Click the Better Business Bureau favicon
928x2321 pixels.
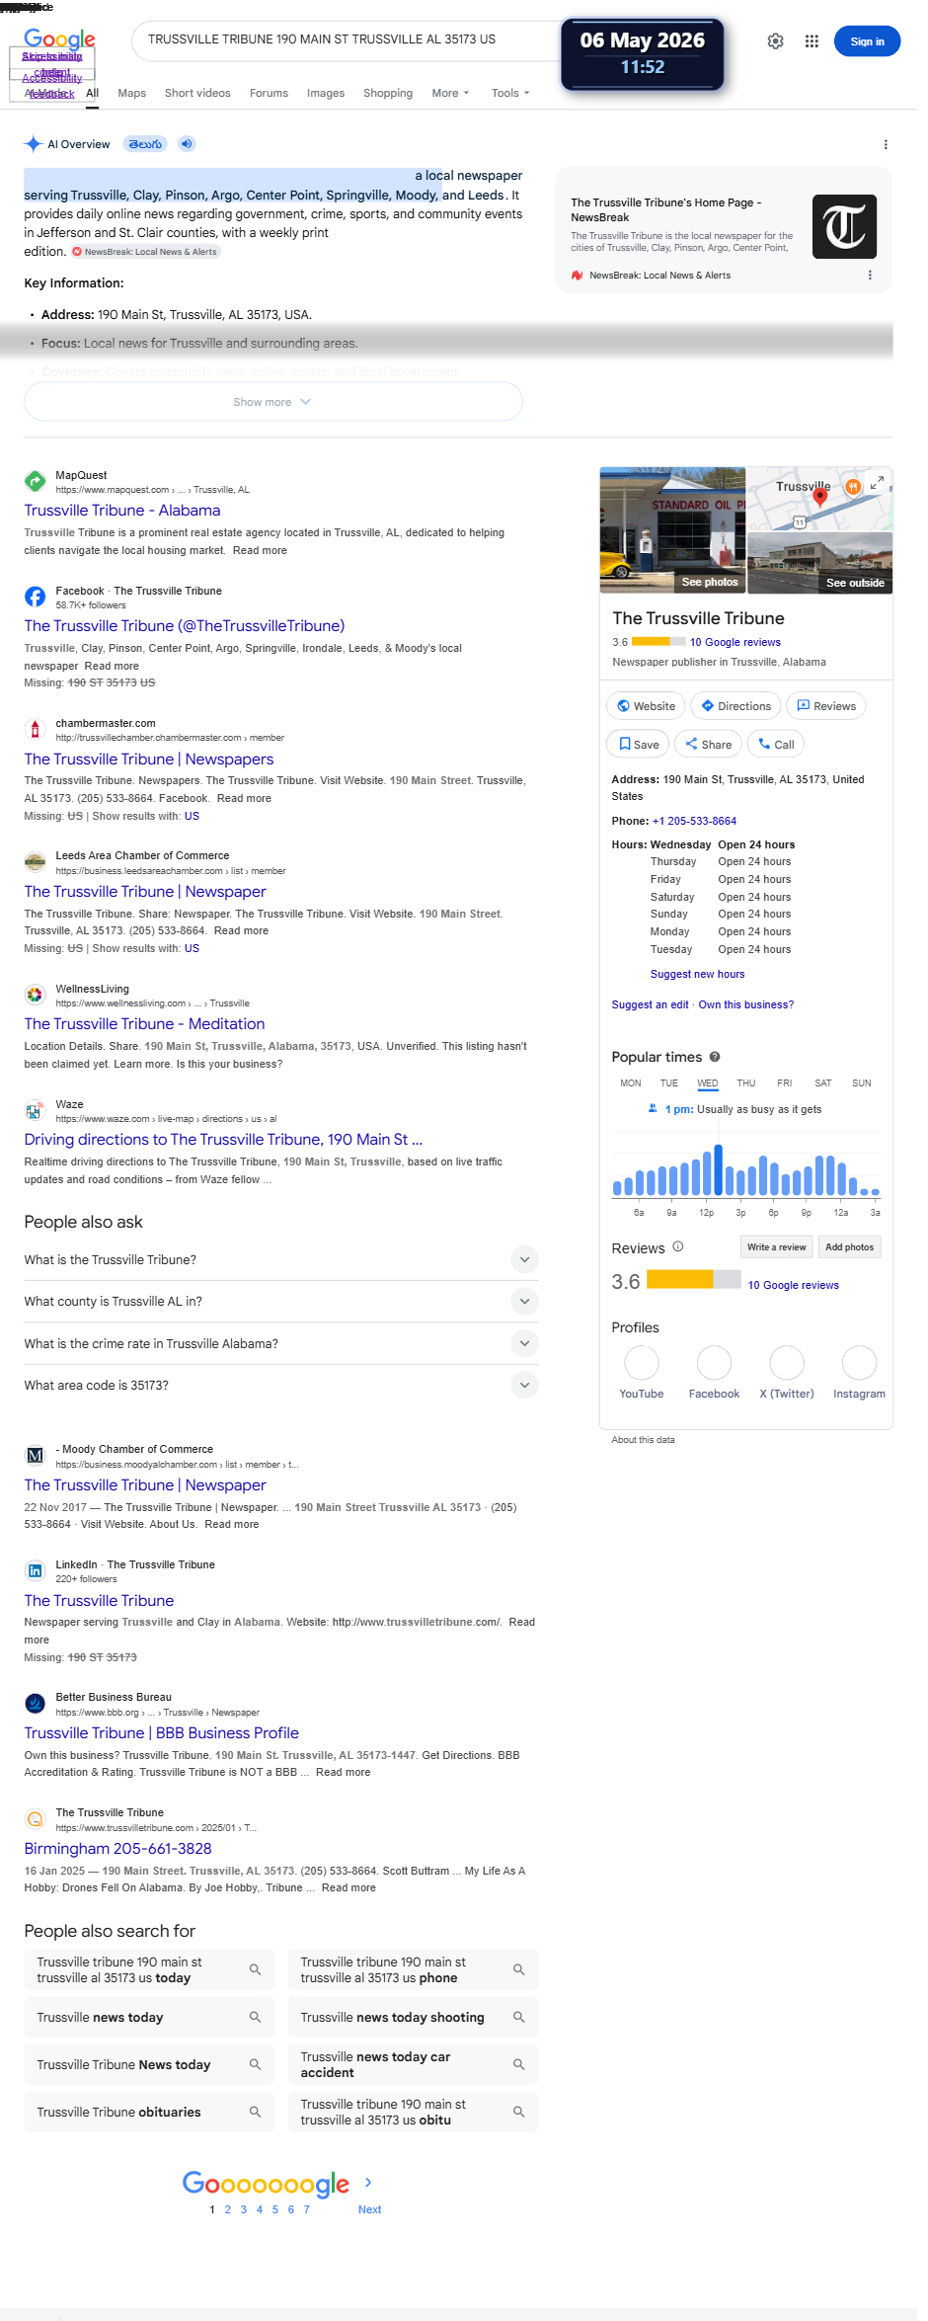pyautogui.click(x=35, y=1703)
